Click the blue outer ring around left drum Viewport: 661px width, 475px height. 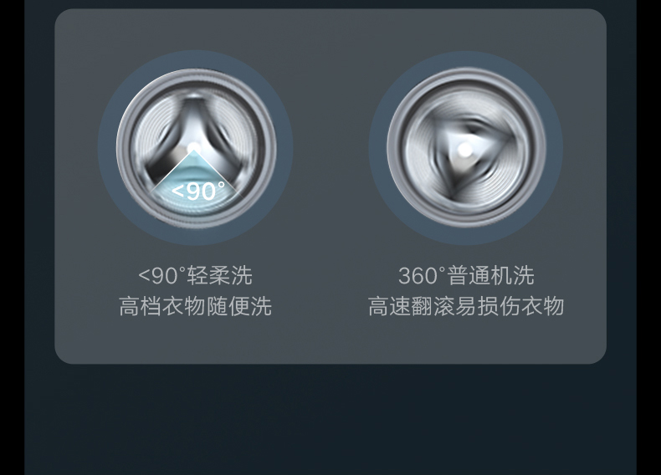(196, 59)
